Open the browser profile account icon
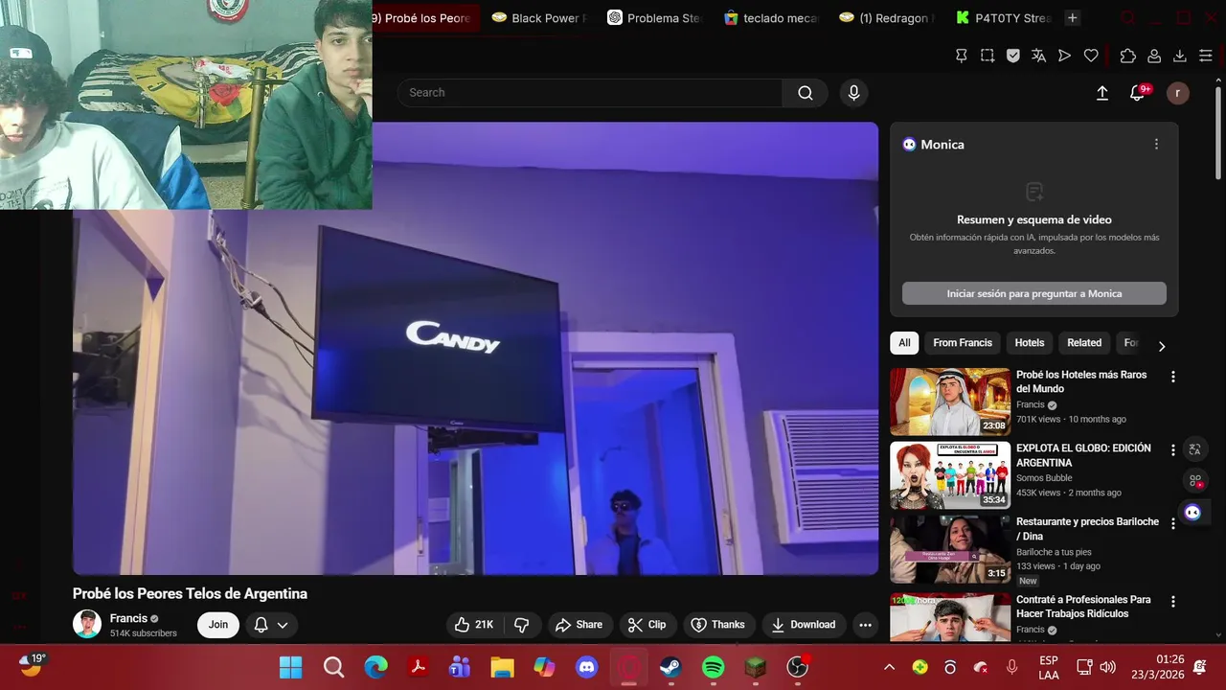The height and width of the screenshot is (690, 1226). [1154, 56]
